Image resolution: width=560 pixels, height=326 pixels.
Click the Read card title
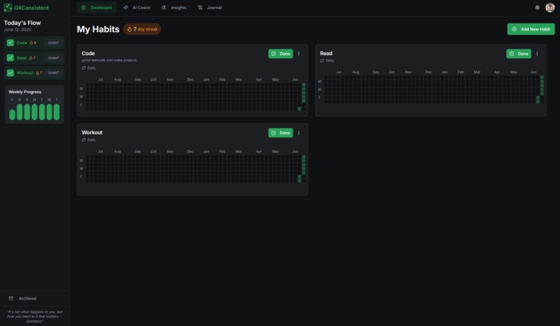point(326,54)
